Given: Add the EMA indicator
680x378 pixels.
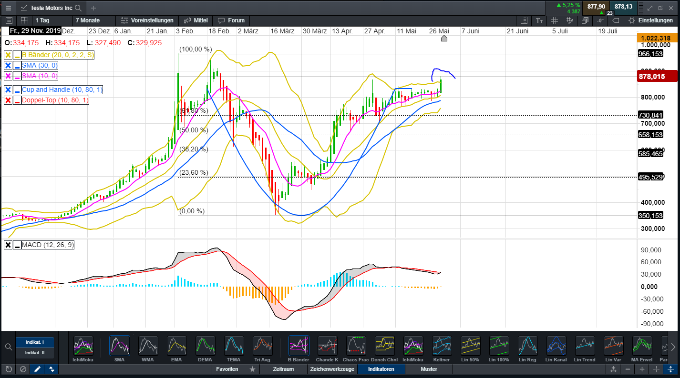Looking at the screenshot, I should click(177, 346).
